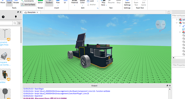Toggle Anchor on selection
The image size is (185, 99).
pyautogui.click(x=91, y=5)
